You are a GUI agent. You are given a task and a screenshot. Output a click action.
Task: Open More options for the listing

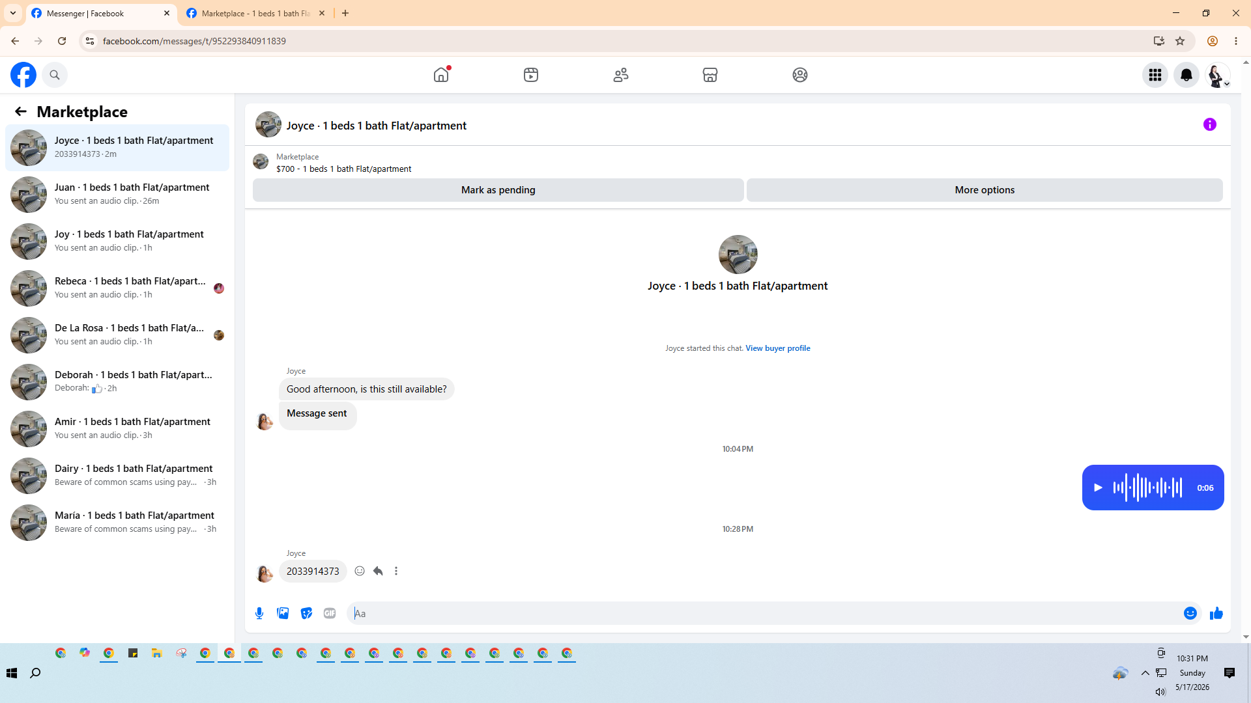985,190
